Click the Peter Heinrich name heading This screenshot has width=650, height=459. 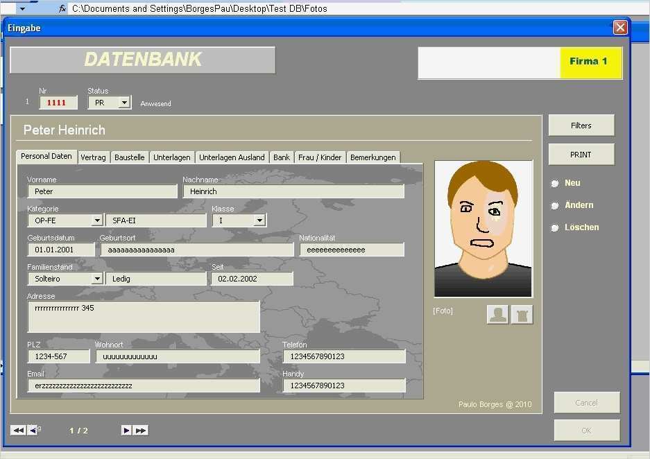[65, 130]
